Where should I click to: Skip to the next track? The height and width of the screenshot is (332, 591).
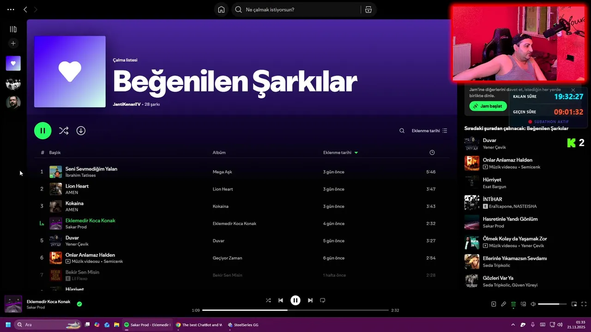click(310, 300)
